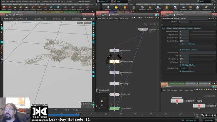Toggle the Kill Original Particle checkbox
This screenshot has width=217, height=122.
click(x=180, y=65)
